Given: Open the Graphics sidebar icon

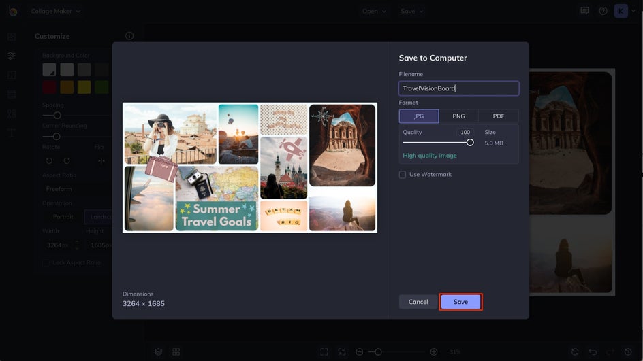Looking at the screenshot, I should pyautogui.click(x=12, y=114).
